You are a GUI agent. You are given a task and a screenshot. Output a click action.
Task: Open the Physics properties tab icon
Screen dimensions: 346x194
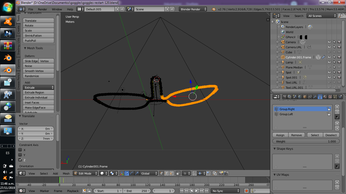[x=340, y=97]
